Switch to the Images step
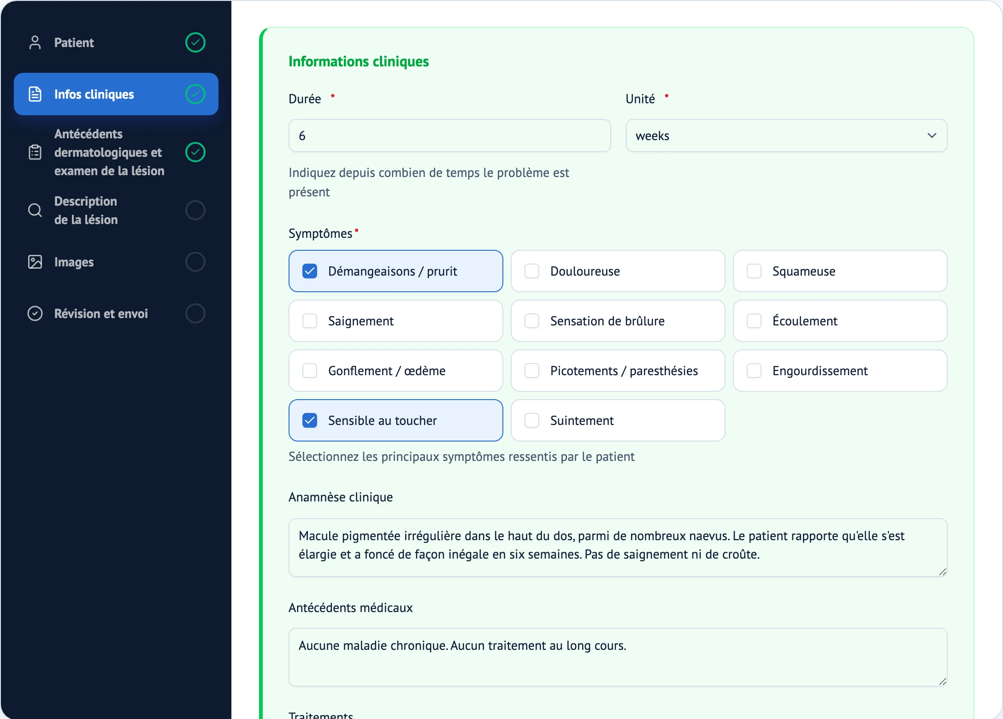1003x719 pixels. (116, 262)
